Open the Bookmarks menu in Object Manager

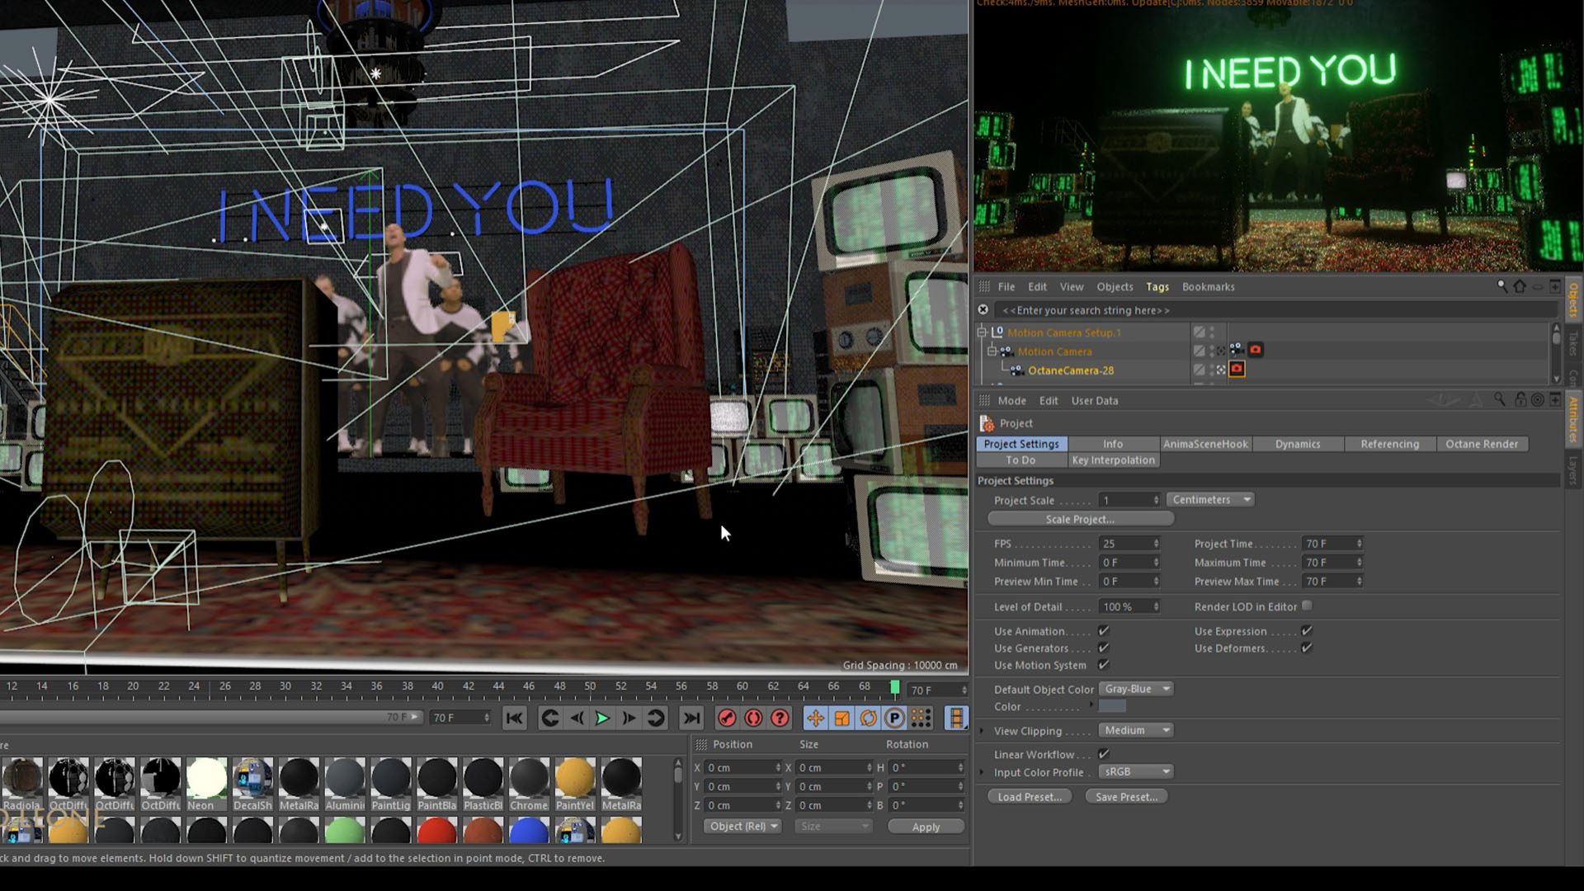pyautogui.click(x=1208, y=286)
